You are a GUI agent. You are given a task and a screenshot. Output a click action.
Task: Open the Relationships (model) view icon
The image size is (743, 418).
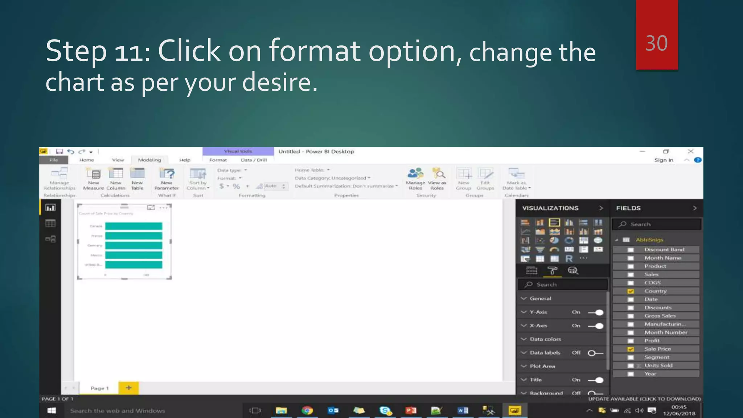[50, 239]
